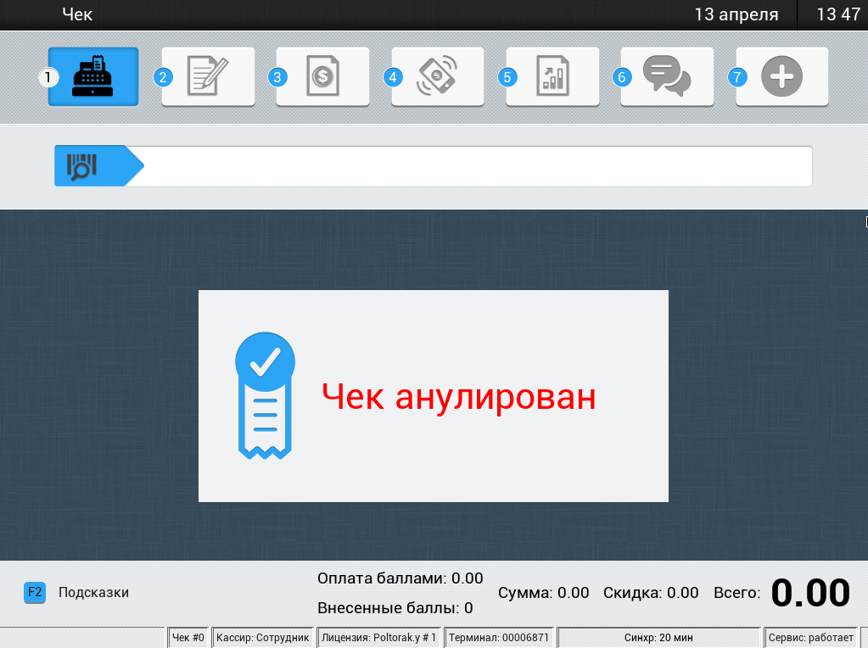Click the 'Чек' title in header
The height and width of the screenshot is (648, 868).
[x=77, y=14]
